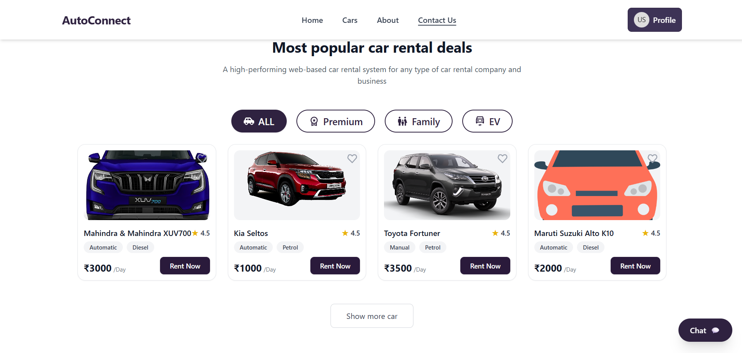Filter by Premium cars

336,121
